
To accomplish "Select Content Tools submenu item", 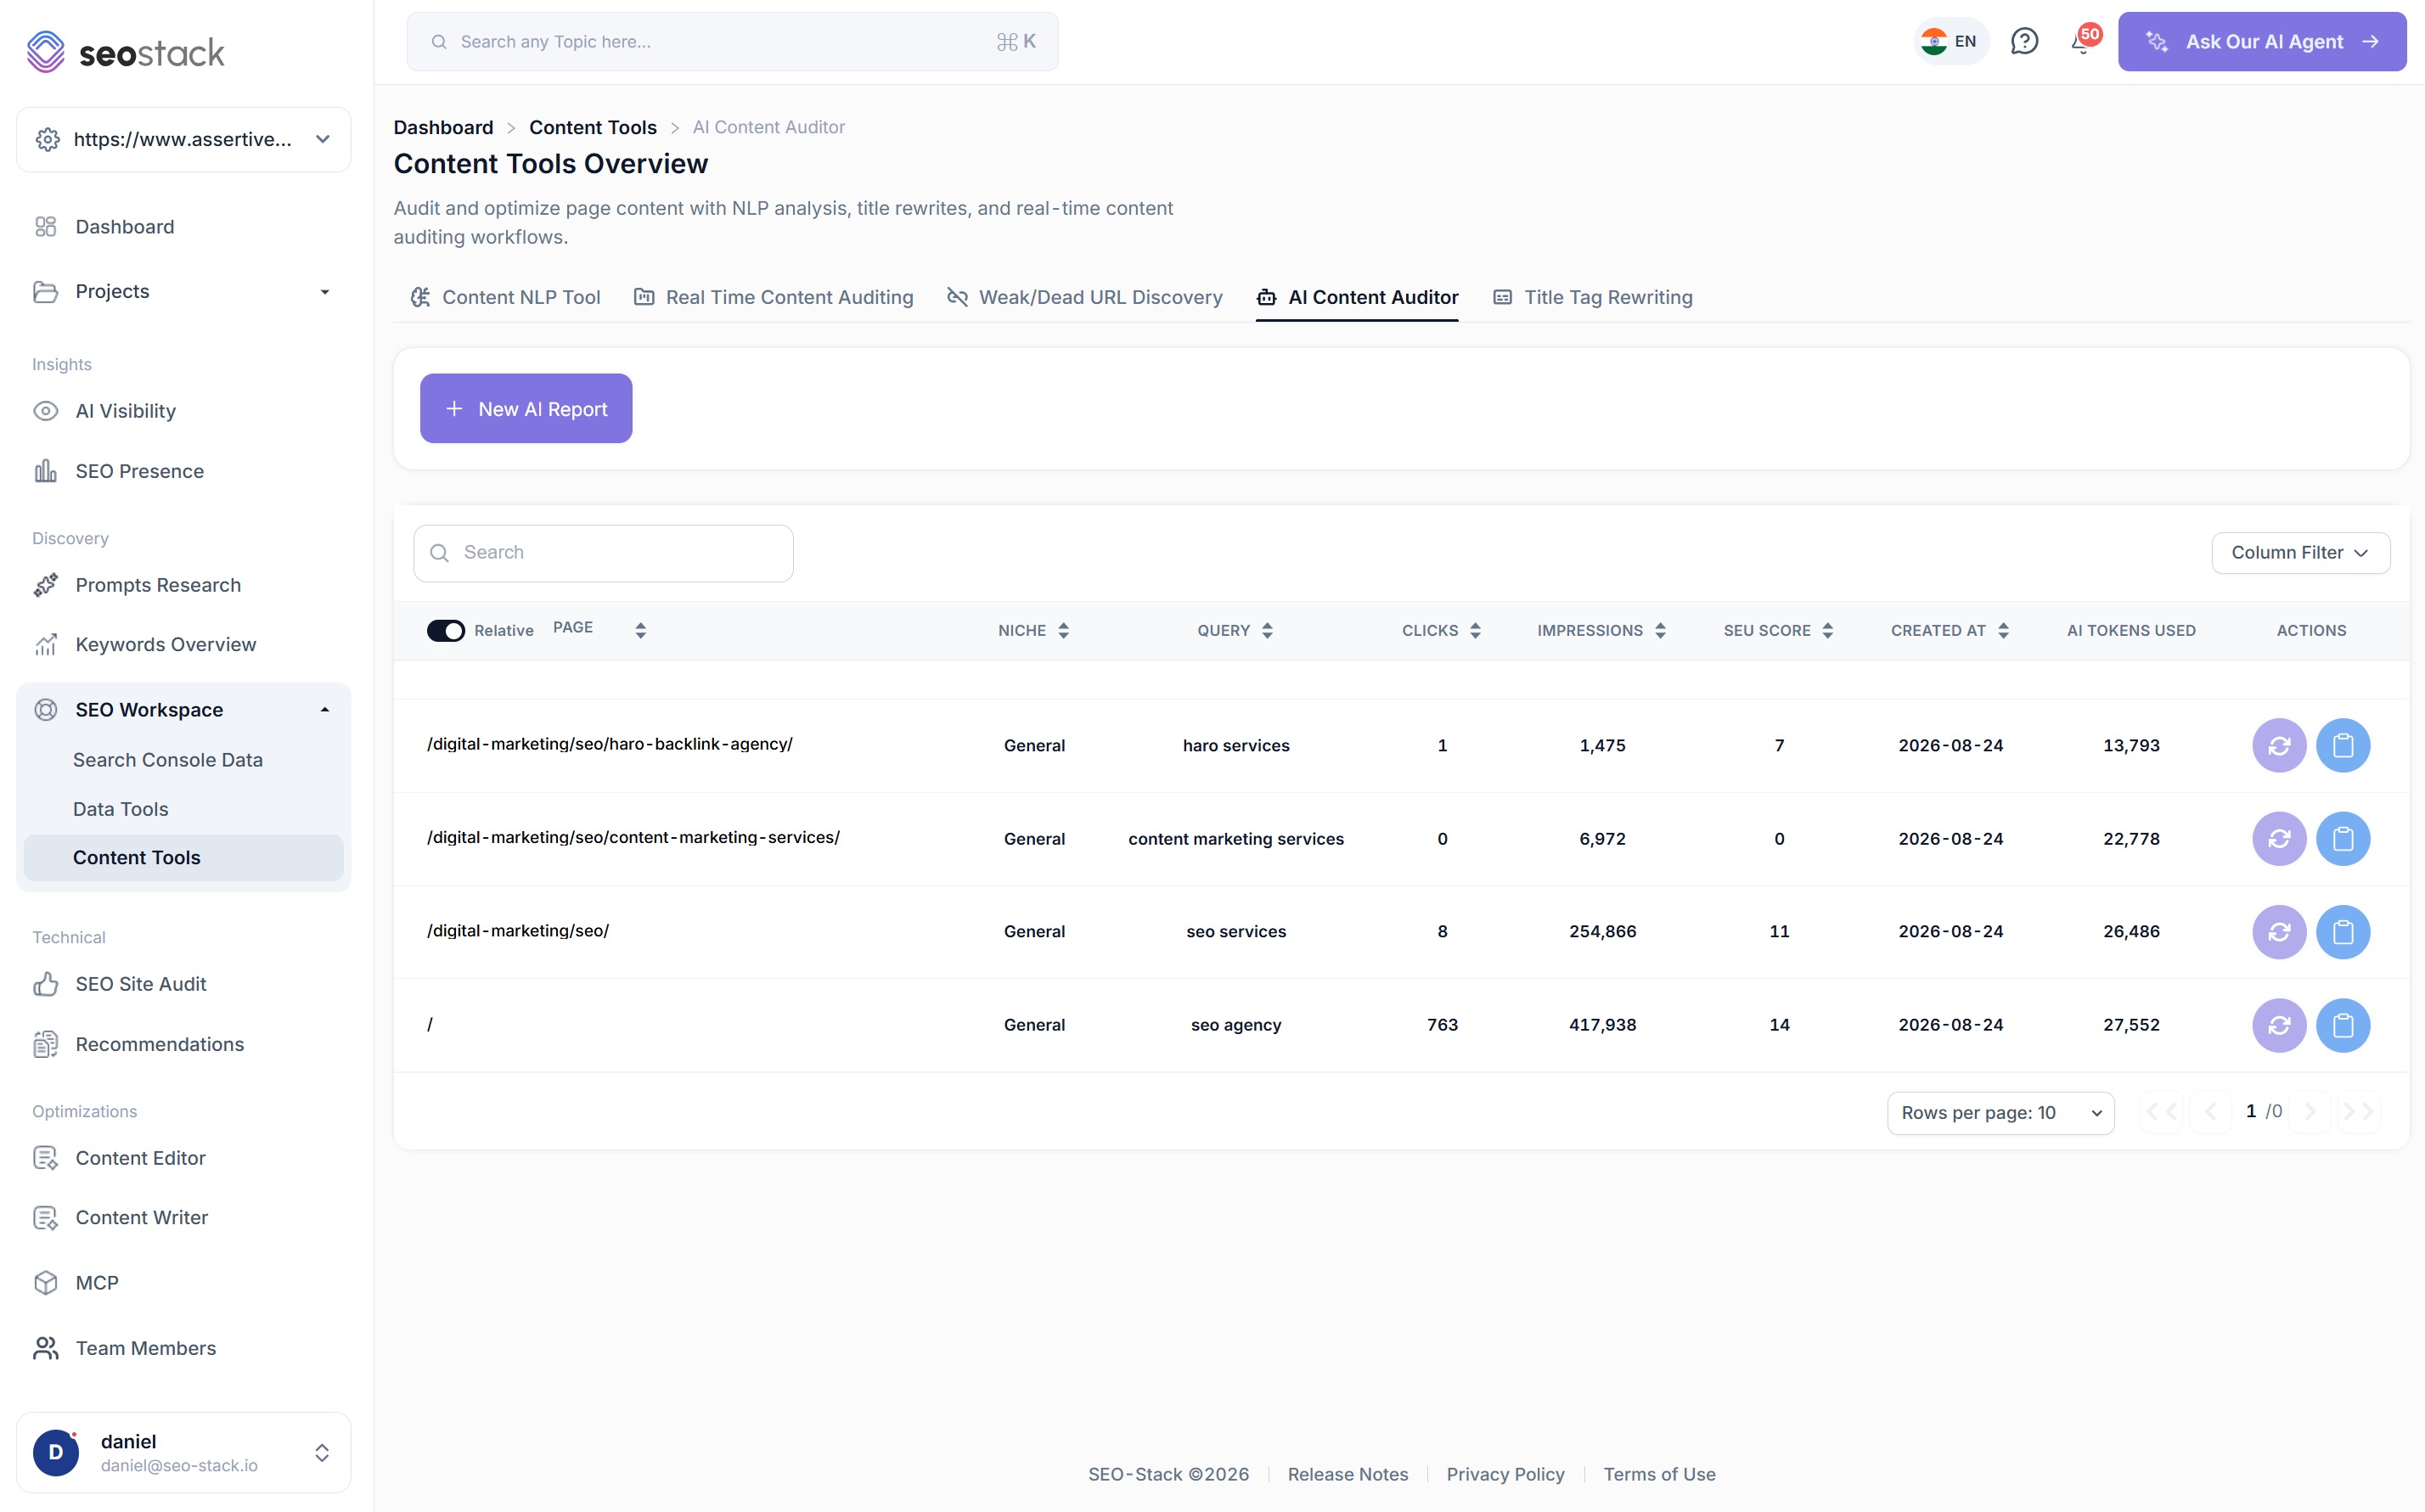I will coord(183,858).
